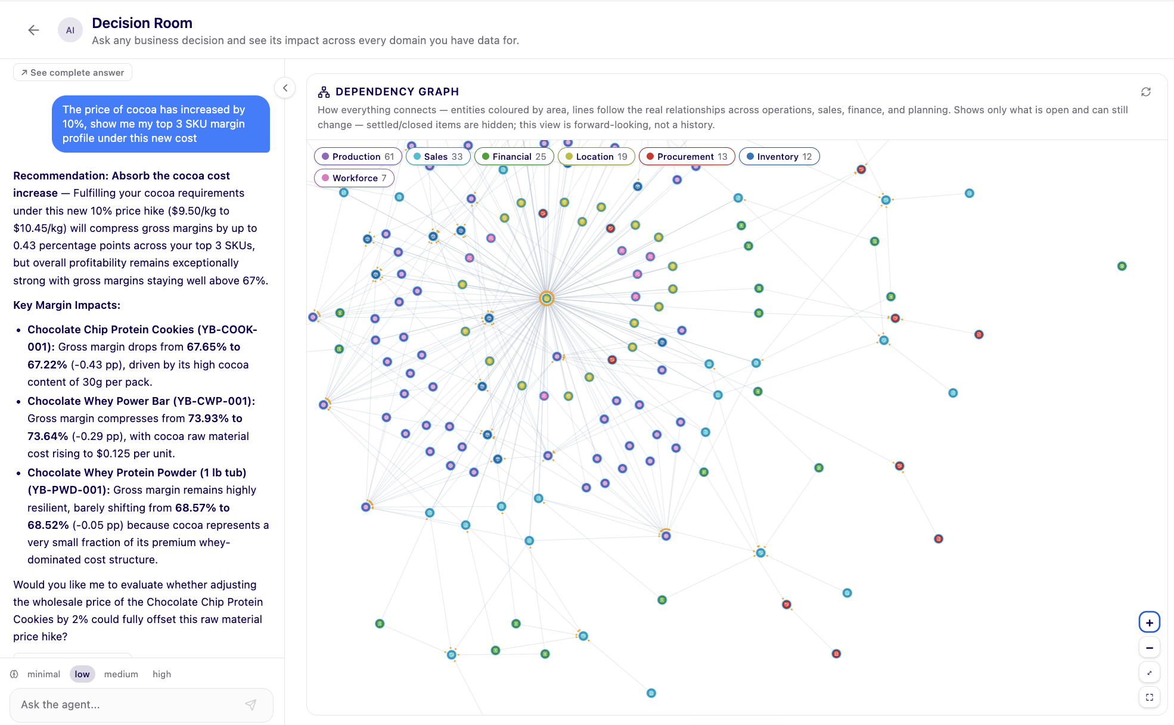Zoom in on the graph
This screenshot has width=1174, height=725.
(x=1150, y=623)
